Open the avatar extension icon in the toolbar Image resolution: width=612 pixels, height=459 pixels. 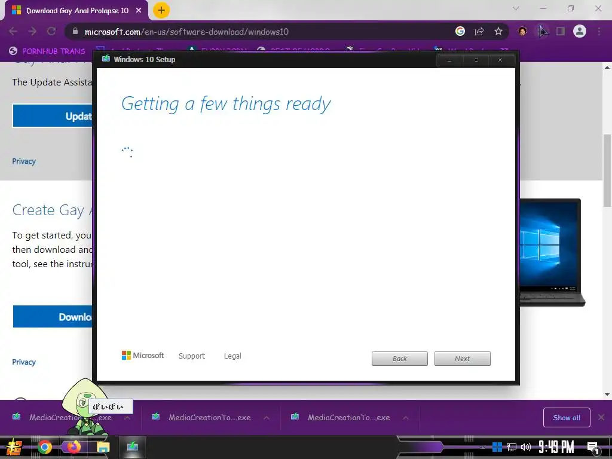pyautogui.click(x=522, y=31)
